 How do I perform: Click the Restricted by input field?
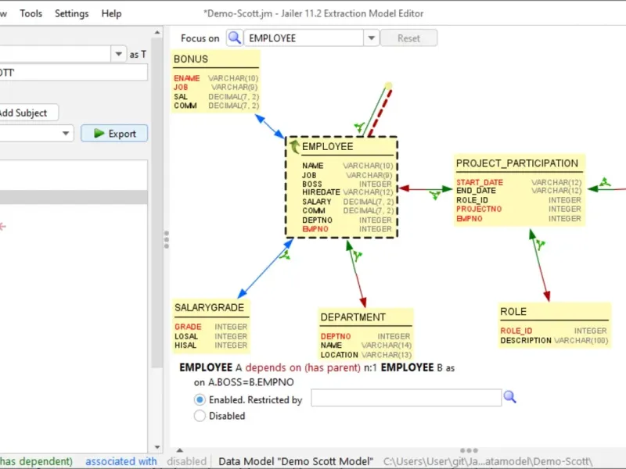point(406,398)
